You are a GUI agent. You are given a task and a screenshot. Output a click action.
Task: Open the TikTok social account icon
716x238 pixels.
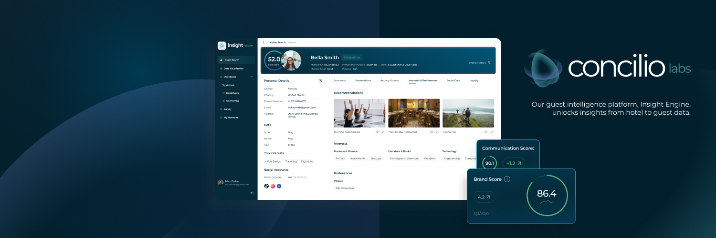coord(266,186)
